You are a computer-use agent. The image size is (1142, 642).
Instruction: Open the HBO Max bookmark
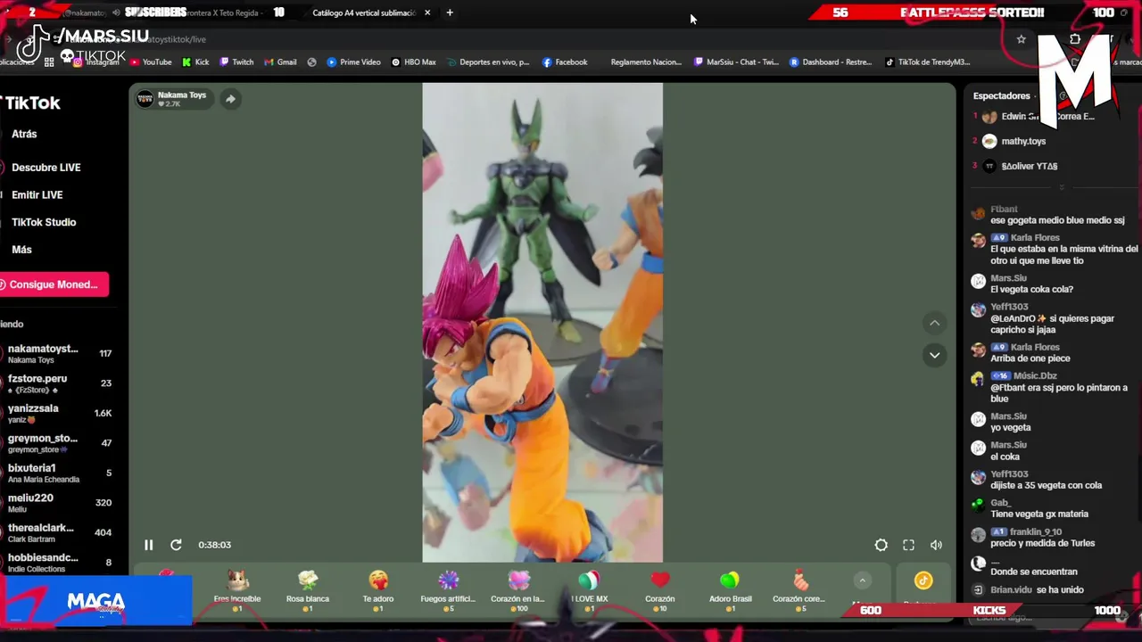(x=413, y=62)
